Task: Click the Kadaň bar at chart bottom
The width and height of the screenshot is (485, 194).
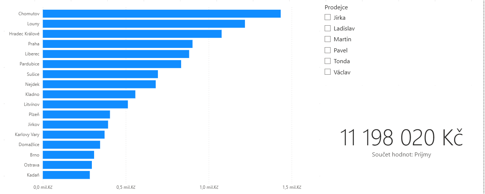Action: coord(66,175)
